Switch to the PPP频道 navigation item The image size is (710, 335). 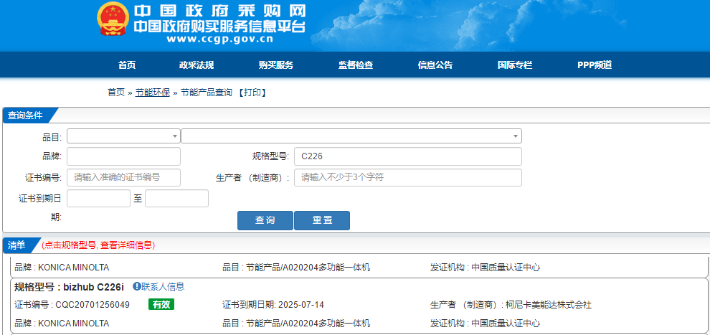pos(595,65)
